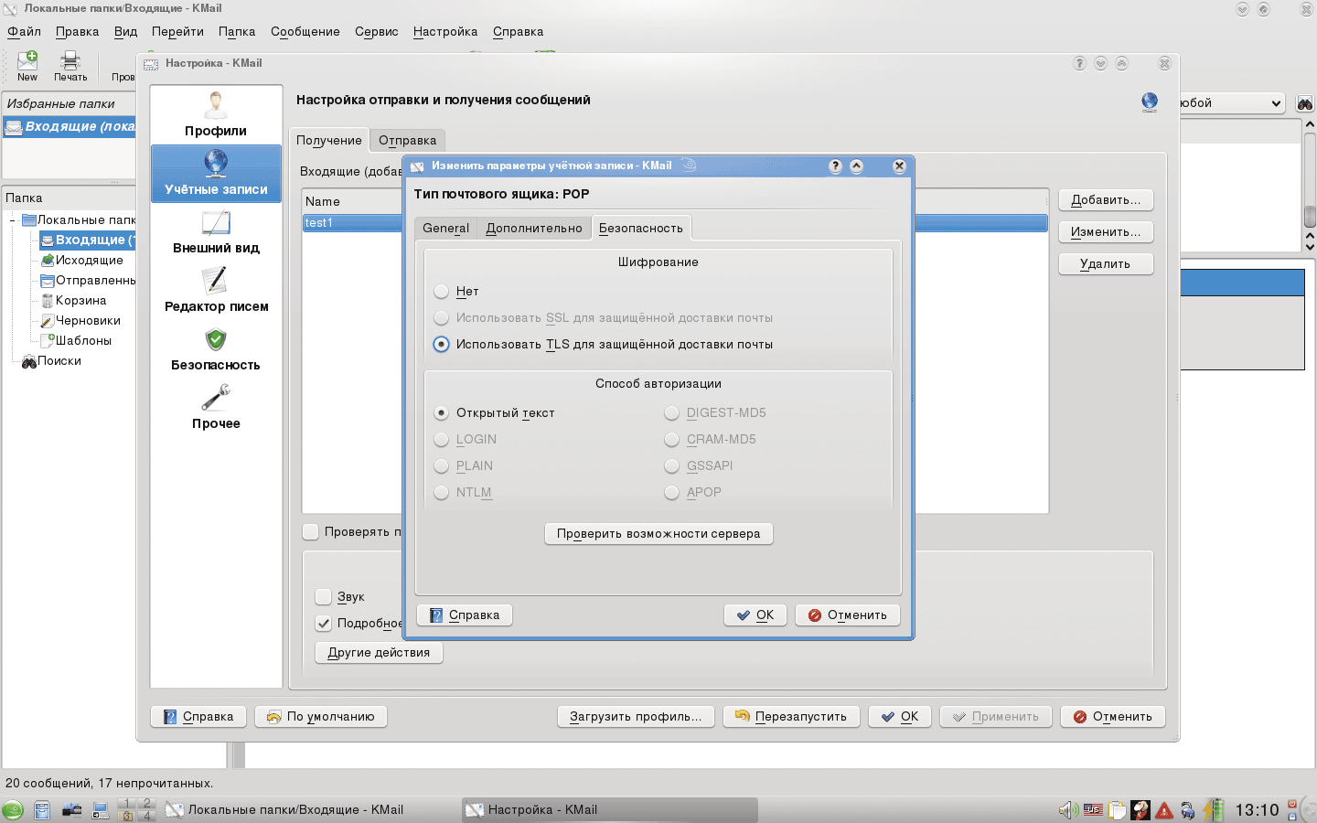This screenshot has width=1317, height=823.
Task: Click the Другие действия button
Action: coord(379,652)
